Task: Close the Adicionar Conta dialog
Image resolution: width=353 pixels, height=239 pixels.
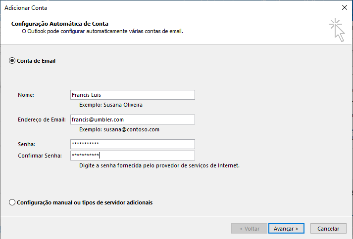Action: 344,7
